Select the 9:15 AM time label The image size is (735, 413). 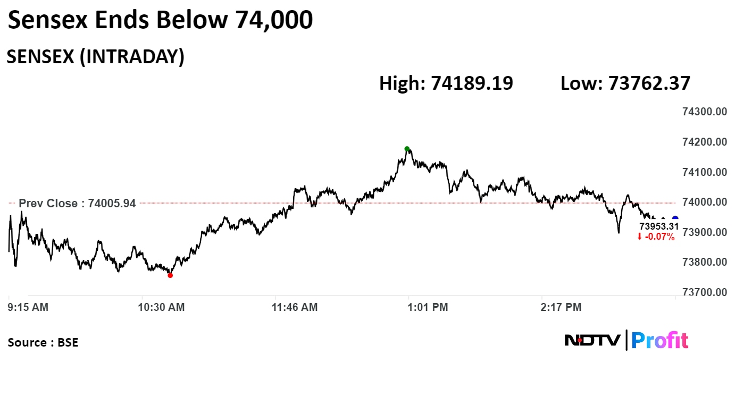pyautogui.click(x=28, y=307)
